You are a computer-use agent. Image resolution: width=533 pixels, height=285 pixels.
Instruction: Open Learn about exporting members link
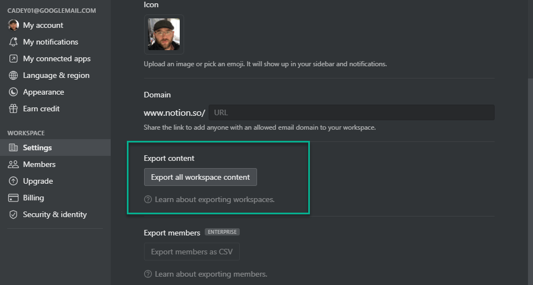(211, 274)
